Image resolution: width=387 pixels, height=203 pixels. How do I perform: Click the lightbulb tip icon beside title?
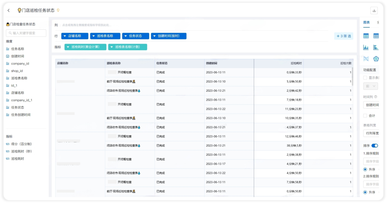(x=58, y=10)
